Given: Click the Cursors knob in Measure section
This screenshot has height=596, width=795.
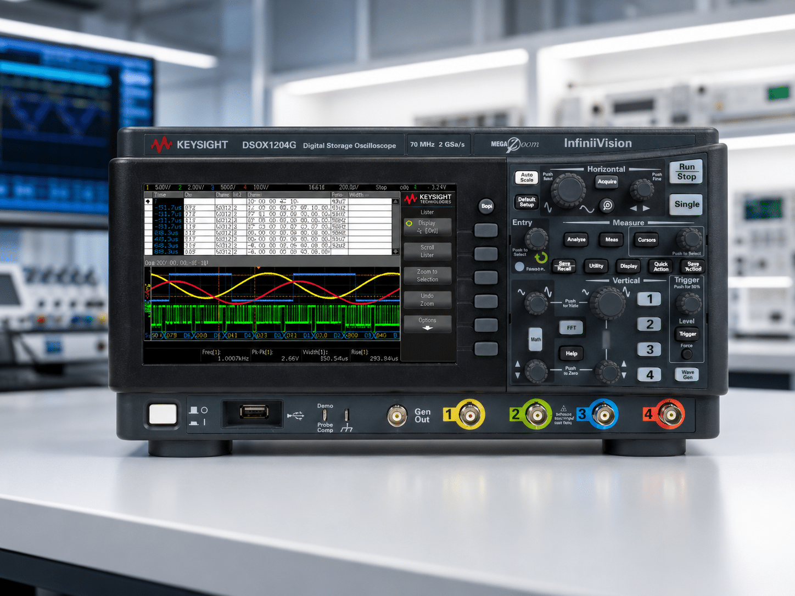Looking at the screenshot, I should pos(689,239).
